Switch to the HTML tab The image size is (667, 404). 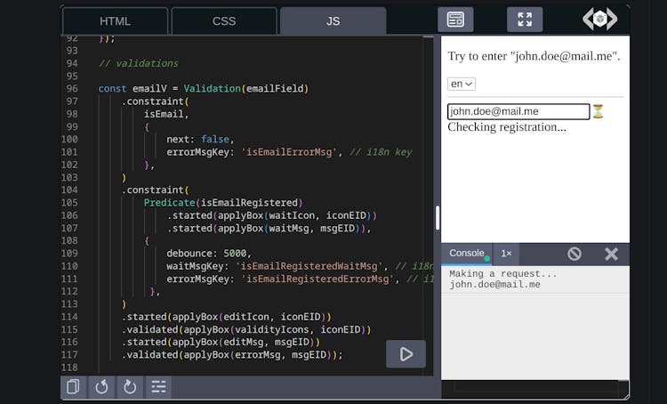click(115, 20)
